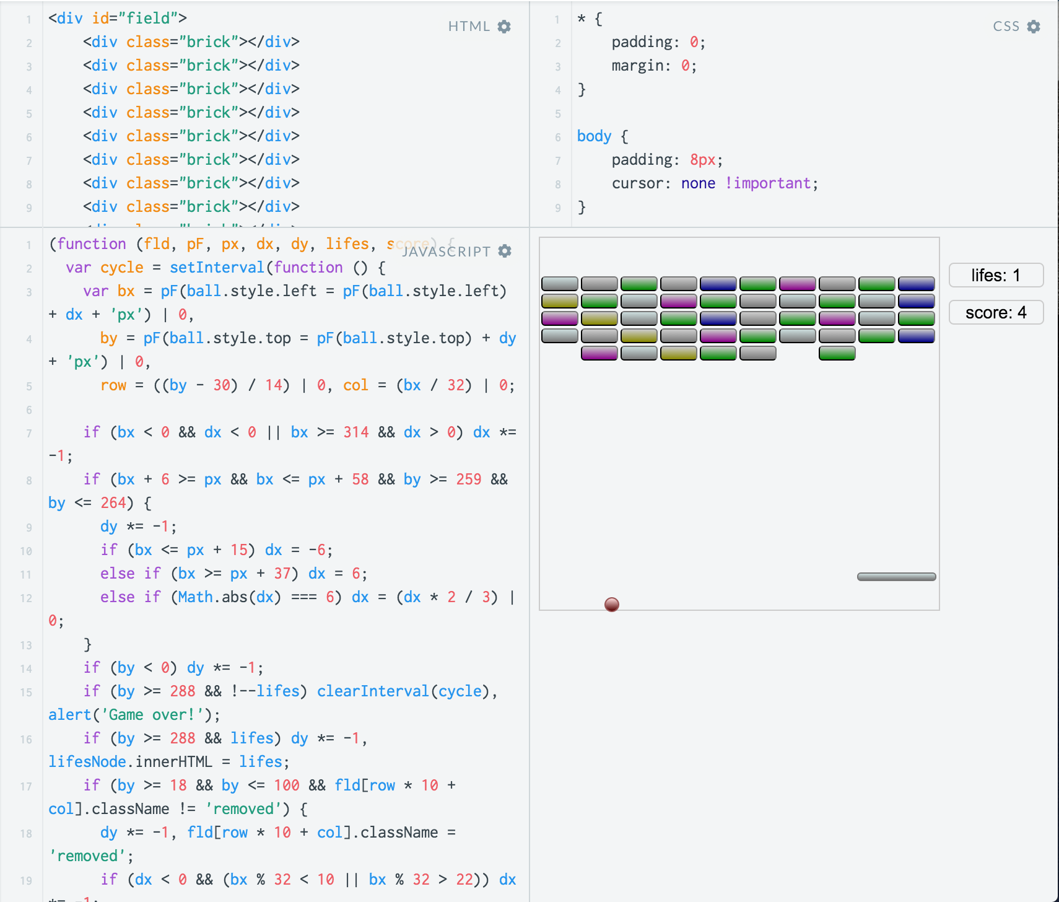Click the score: 4 counter box
Image resolution: width=1059 pixels, height=902 pixels.
(996, 312)
